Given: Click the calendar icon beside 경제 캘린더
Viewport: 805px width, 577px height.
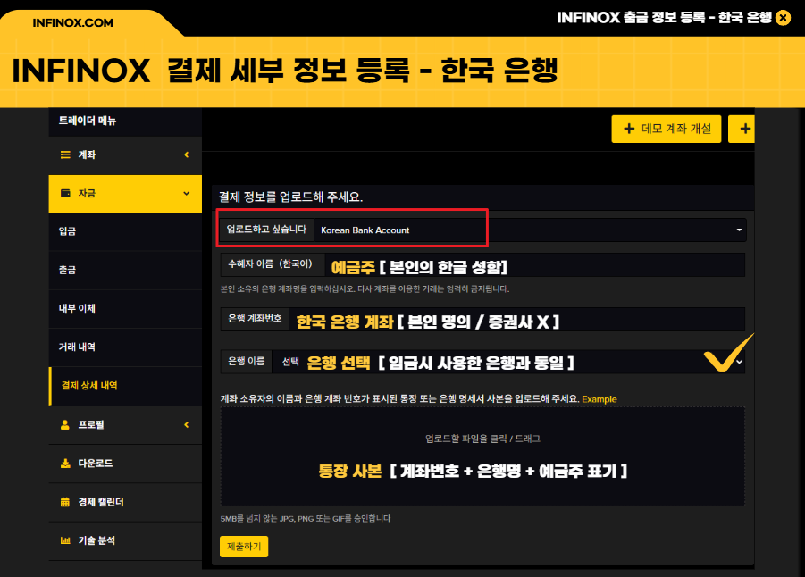Looking at the screenshot, I should [65, 502].
